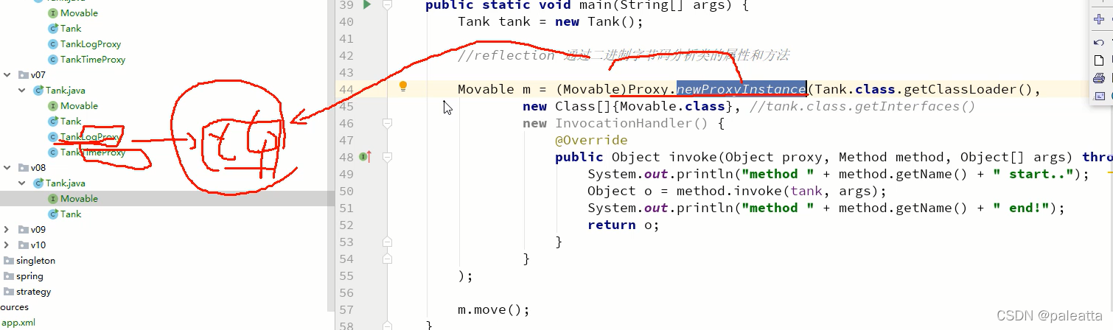Click the singleton package folder icon

[8, 260]
